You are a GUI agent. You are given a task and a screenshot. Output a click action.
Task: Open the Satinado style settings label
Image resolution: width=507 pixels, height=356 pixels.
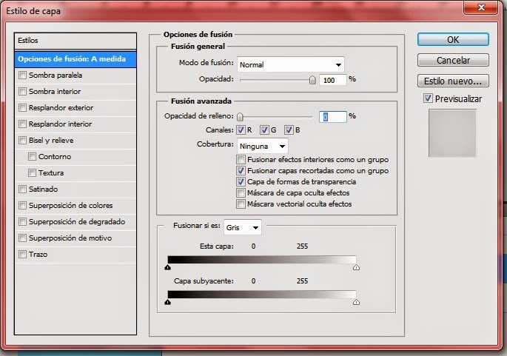tap(44, 189)
